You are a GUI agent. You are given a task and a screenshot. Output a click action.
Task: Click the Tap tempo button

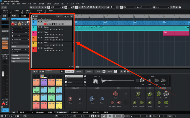[x=170, y=116]
